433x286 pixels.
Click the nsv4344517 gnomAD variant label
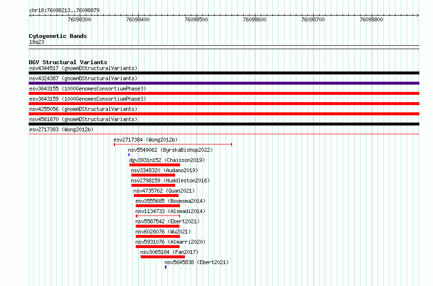pyautogui.click(x=83, y=68)
